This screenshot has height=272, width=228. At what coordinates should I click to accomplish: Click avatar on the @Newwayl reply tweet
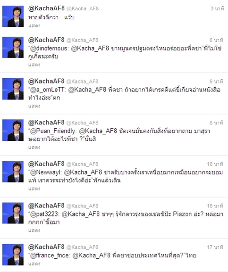tap(13, 172)
